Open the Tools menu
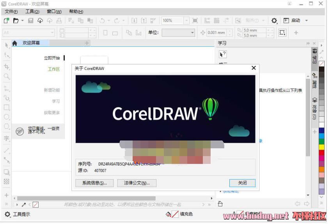Viewport: 330px width, 224px height. point(32,12)
